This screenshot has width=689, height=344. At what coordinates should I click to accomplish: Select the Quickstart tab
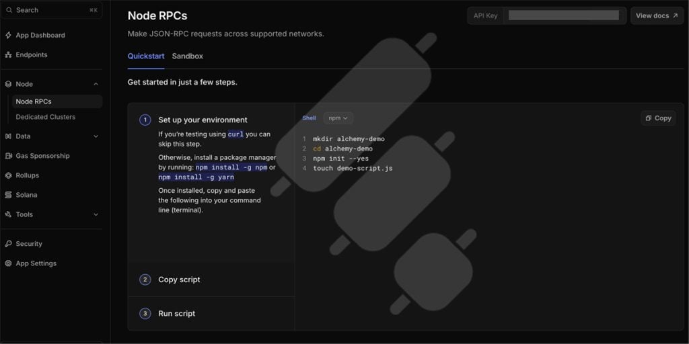pos(146,56)
